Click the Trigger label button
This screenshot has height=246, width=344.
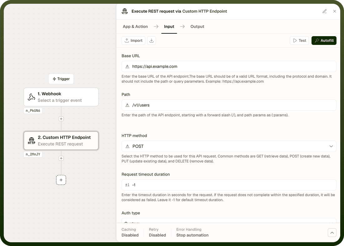coord(61,79)
